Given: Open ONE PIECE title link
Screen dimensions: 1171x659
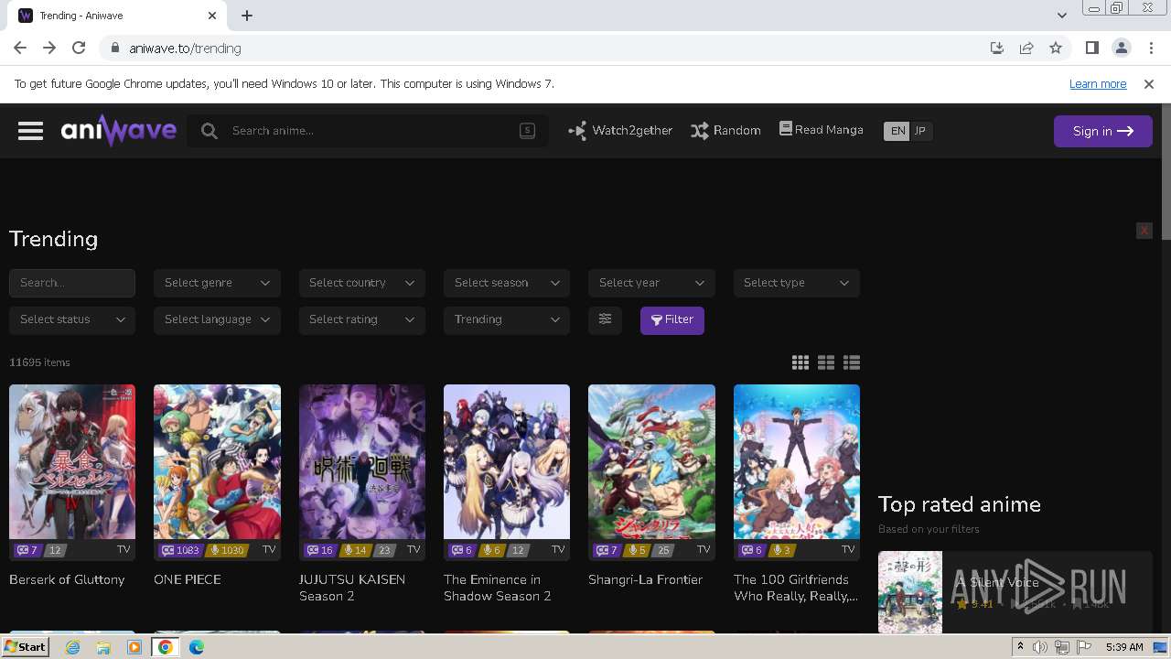Looking at the screenshot, I should [188, 579].
